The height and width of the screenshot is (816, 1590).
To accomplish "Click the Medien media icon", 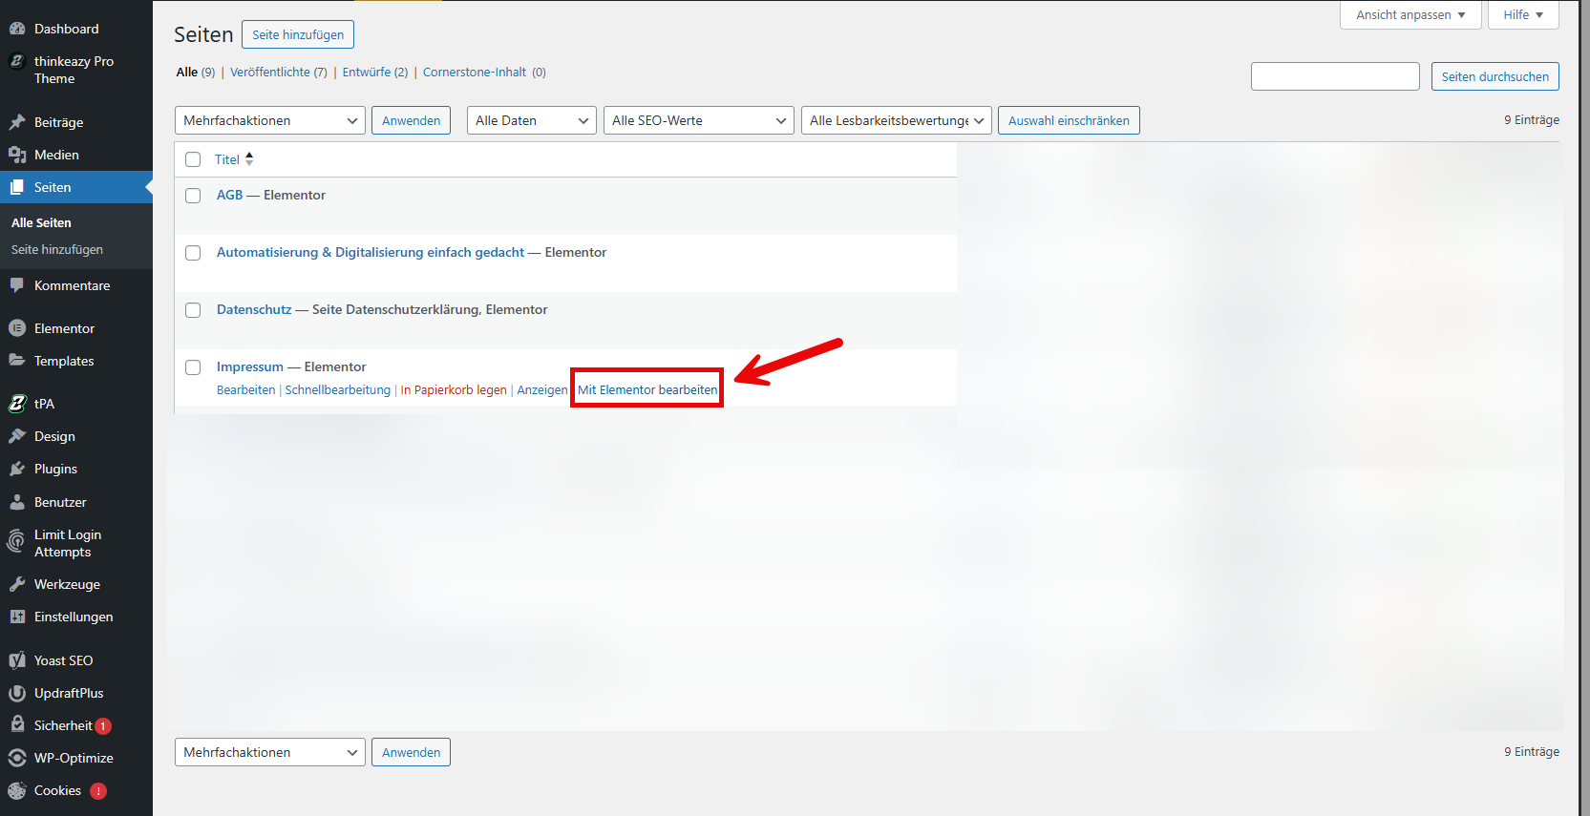I will [17, 155].
